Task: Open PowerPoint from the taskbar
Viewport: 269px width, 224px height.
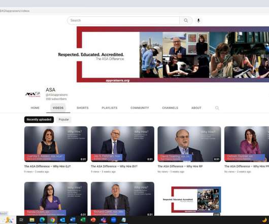Action: point(93,220)
